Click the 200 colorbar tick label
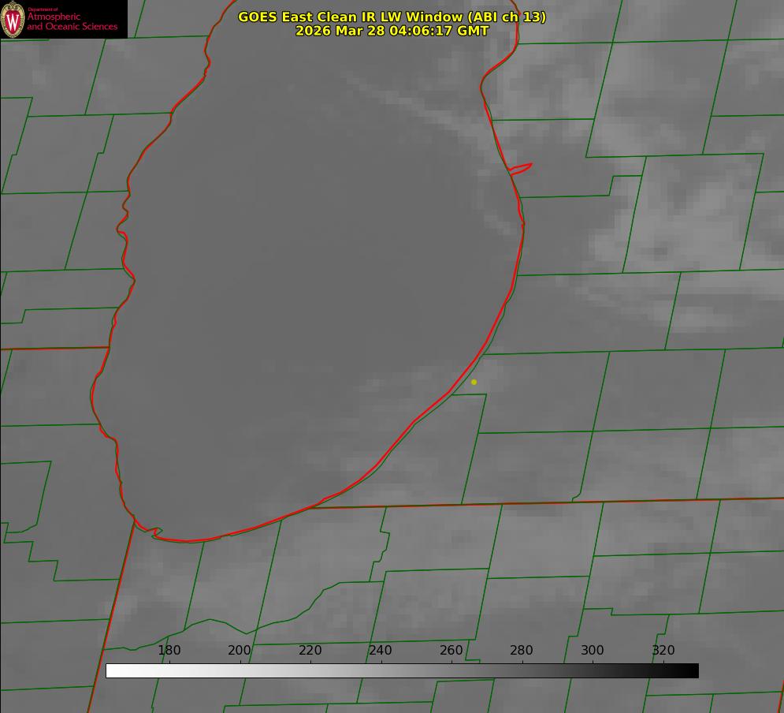 240,651
